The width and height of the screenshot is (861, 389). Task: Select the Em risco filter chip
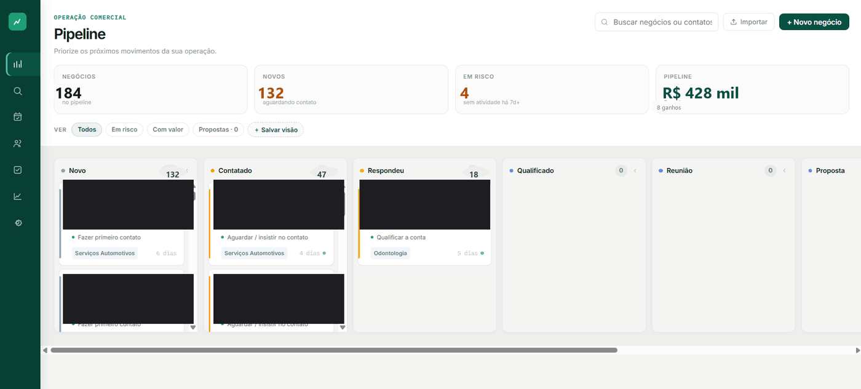tap(124, 130)
